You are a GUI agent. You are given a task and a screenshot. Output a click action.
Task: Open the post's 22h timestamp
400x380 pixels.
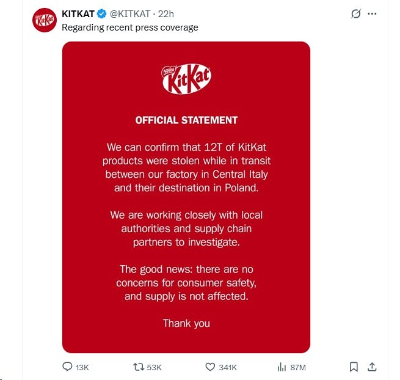tap(167, 13)
